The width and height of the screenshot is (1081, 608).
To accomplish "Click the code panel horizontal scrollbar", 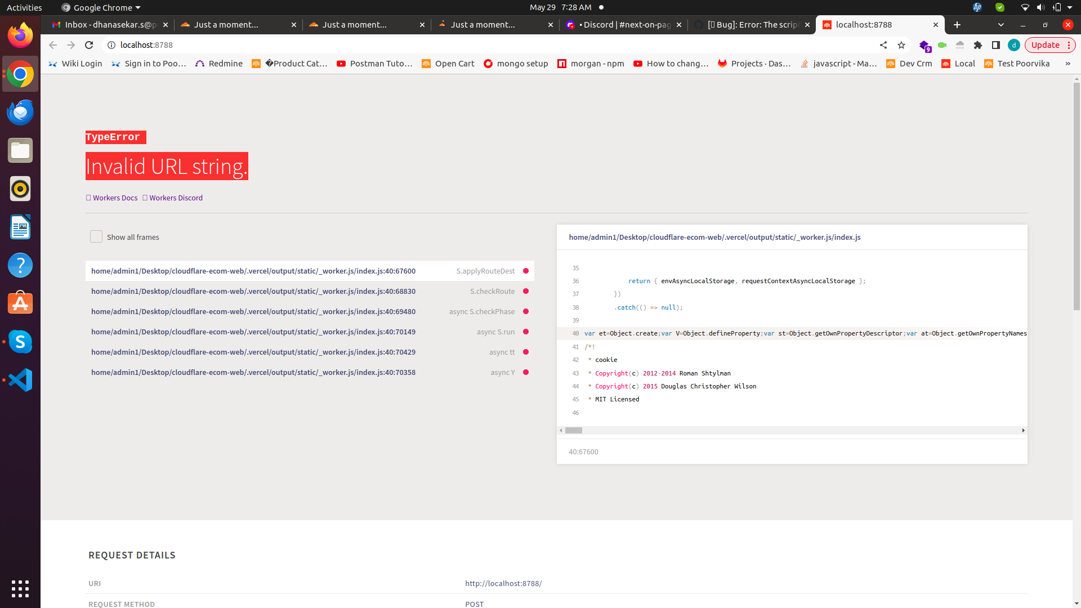I will [x=573, y=430].
